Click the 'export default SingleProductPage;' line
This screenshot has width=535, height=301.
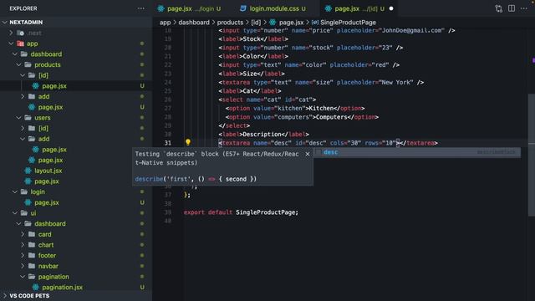241,212
